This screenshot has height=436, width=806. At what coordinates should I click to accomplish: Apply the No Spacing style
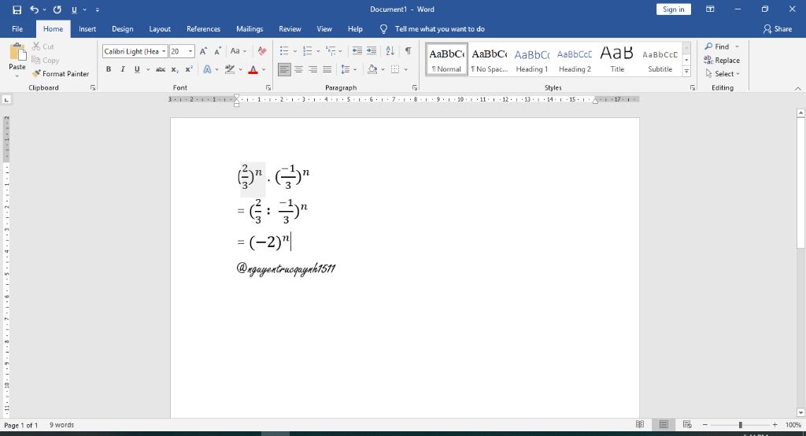[490, 60]
